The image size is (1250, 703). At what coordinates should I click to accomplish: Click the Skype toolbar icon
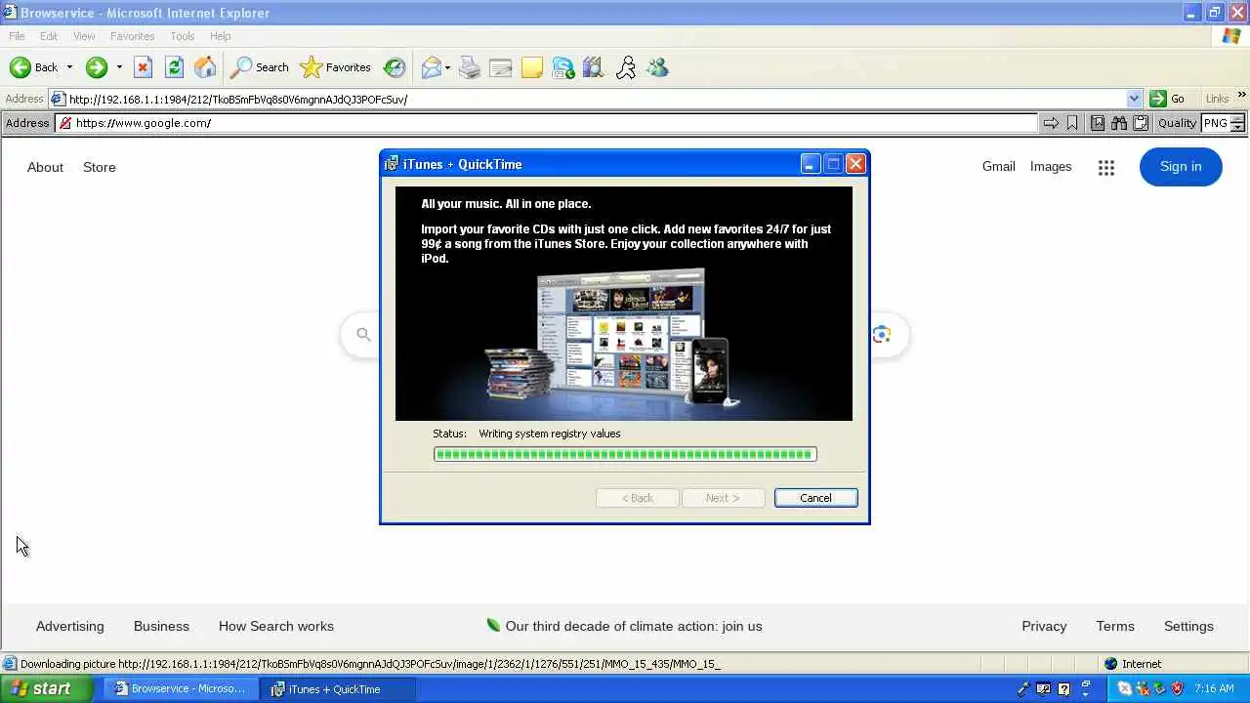563,67
